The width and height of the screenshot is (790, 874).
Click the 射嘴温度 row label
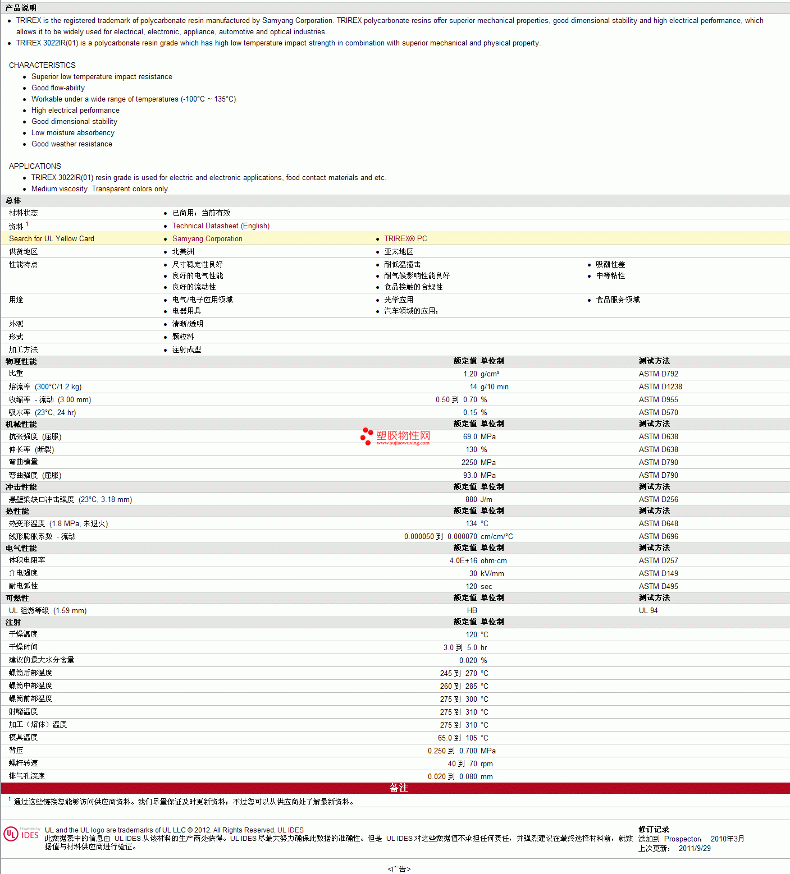pyautogui.click(x=23, y=711)
